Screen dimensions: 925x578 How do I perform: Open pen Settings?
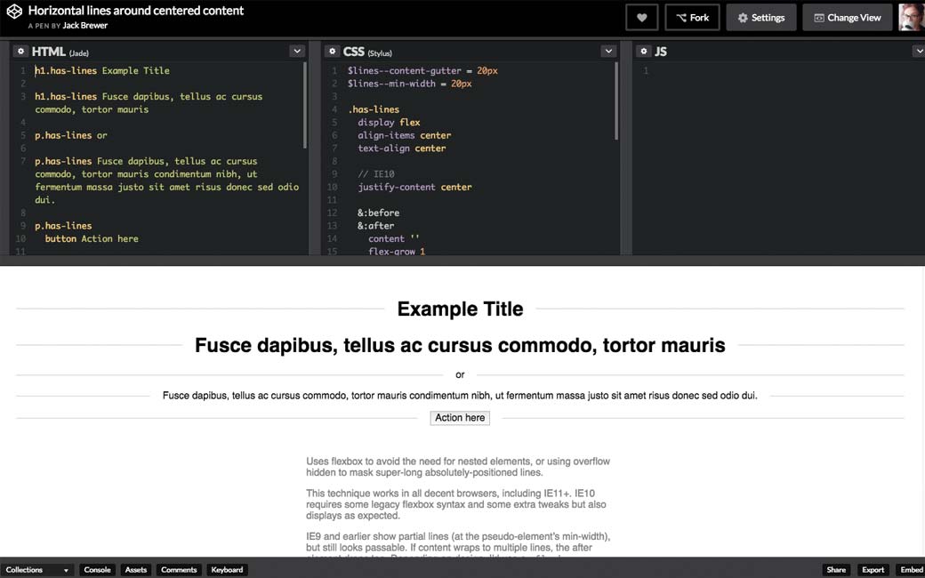tap(760, 18)
